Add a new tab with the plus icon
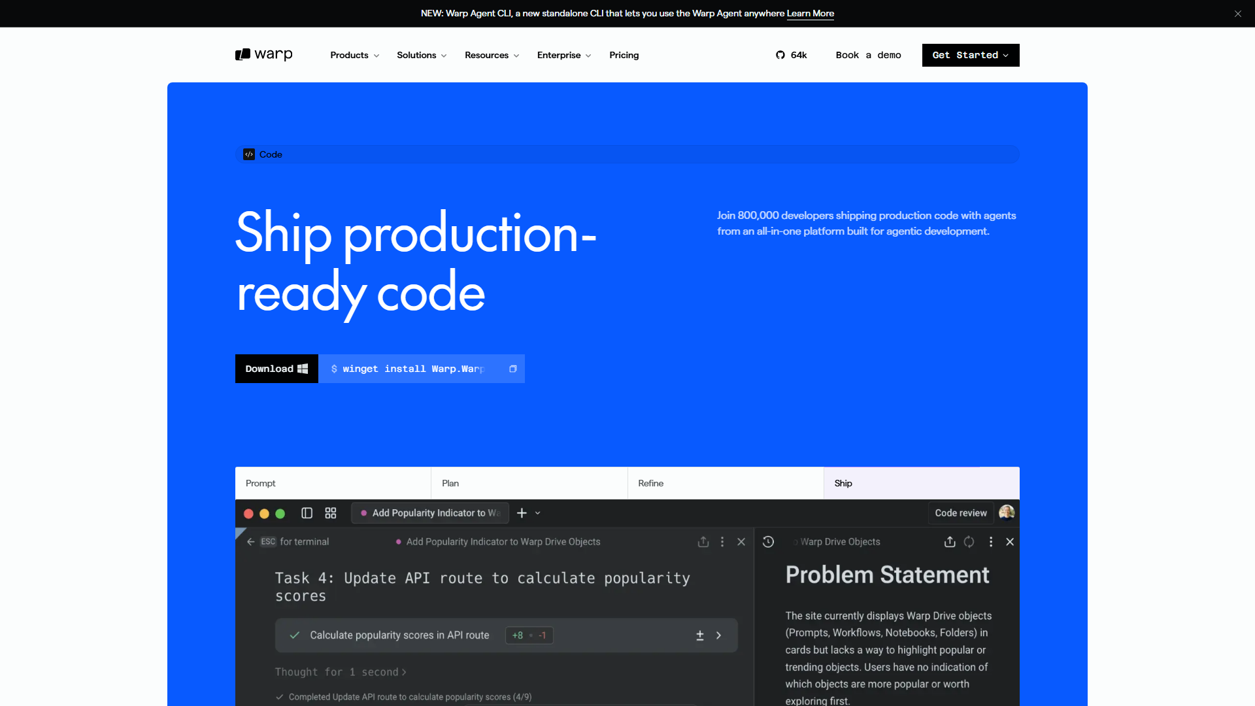The height and width of the screenshot is (706, 1255). tap(522, 513)
